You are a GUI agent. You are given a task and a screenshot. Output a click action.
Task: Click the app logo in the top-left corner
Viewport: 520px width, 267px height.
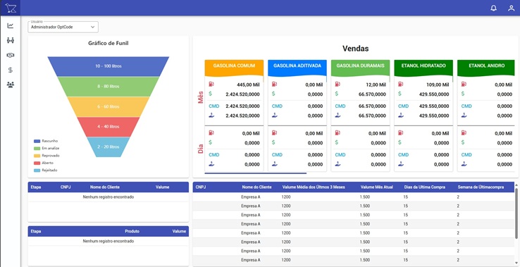11,8
